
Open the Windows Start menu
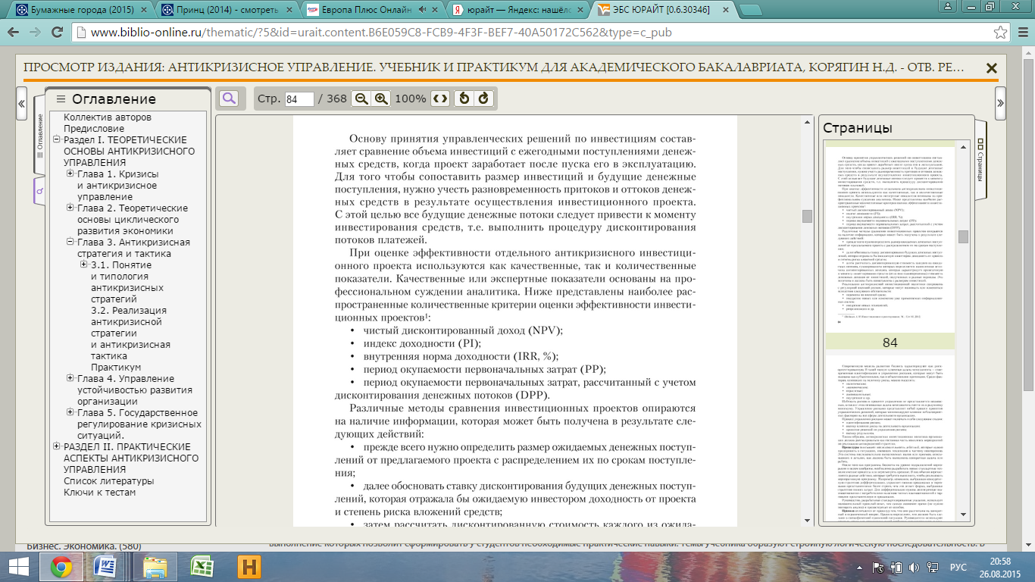[18, 567]
